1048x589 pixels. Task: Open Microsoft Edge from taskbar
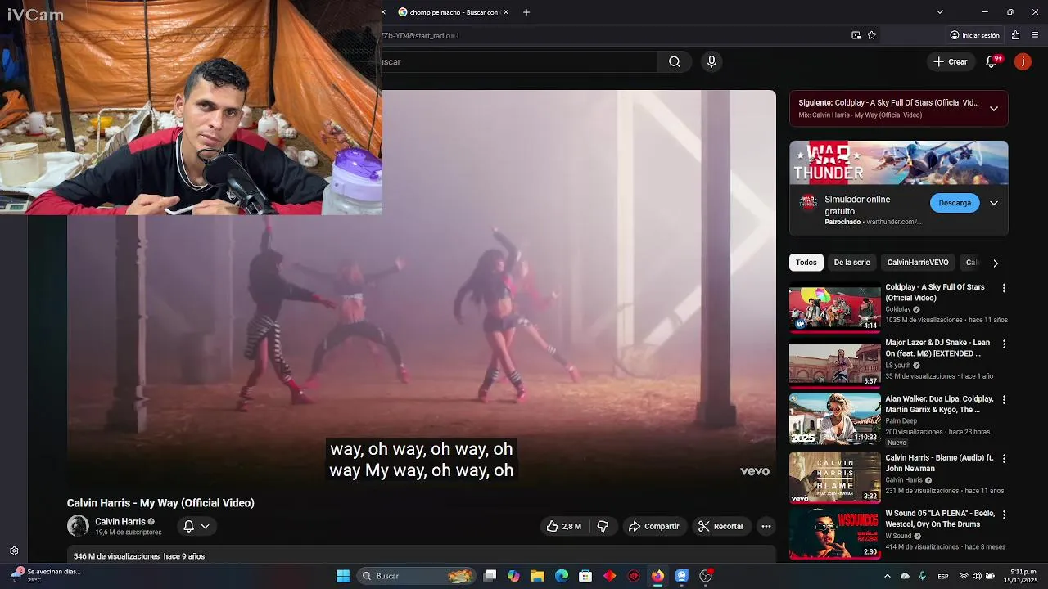coord(562,576)
